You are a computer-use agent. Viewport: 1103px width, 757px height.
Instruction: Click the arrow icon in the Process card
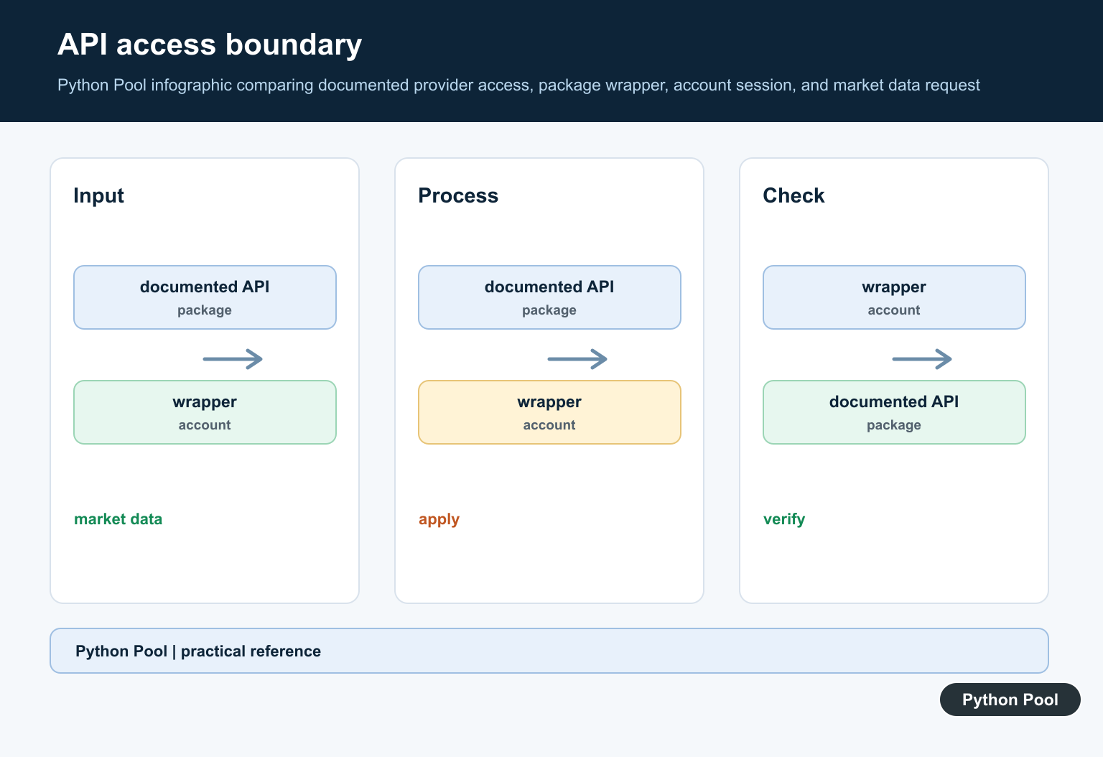577,358
